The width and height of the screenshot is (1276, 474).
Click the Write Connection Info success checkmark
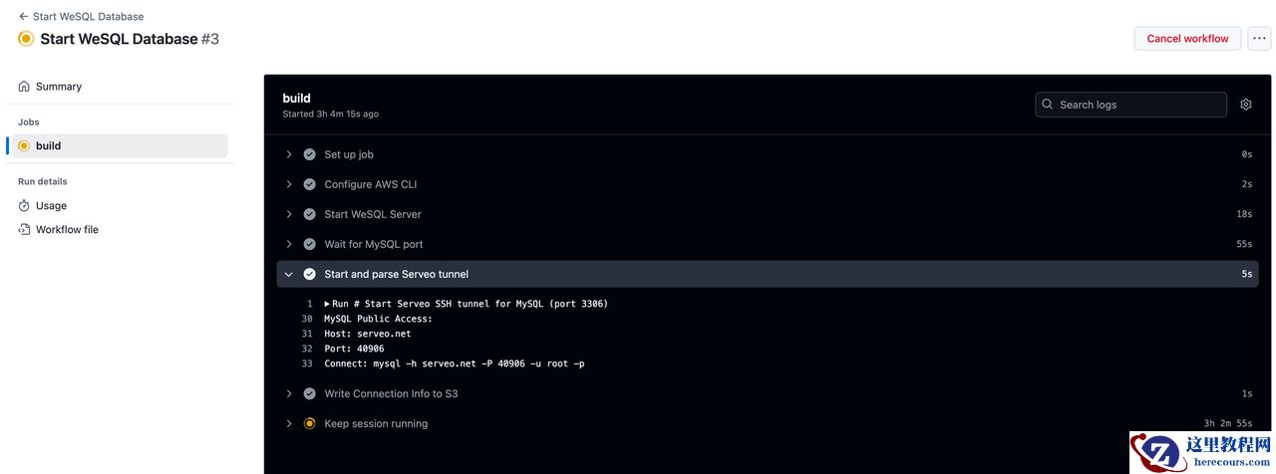coord(309,393)
